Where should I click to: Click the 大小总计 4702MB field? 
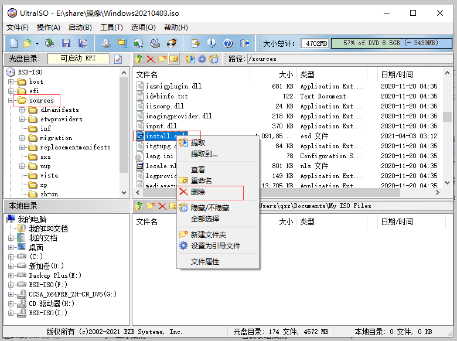pos(315,43)
